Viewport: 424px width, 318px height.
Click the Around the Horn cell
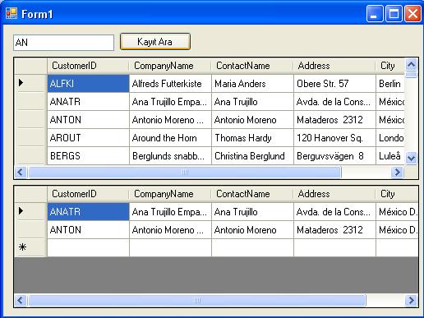(170, 138)
